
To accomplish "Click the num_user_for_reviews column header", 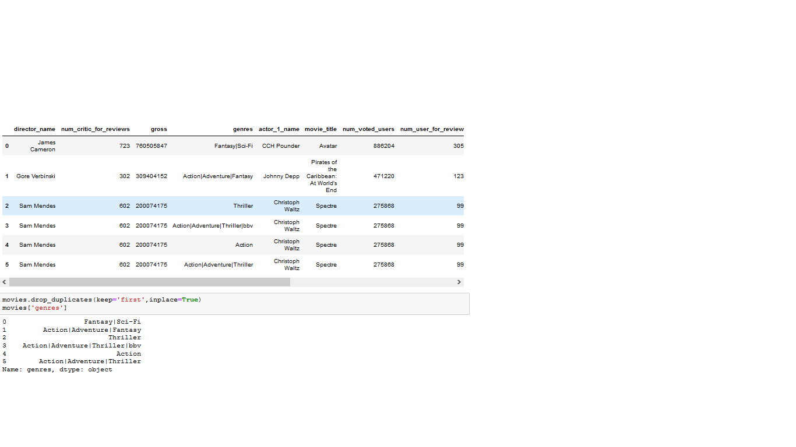I will pos(432,129).
